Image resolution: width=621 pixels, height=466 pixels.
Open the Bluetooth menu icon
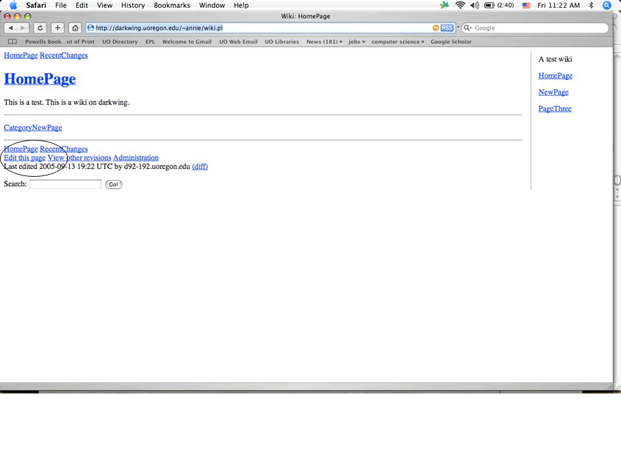[x=591, y=5]
